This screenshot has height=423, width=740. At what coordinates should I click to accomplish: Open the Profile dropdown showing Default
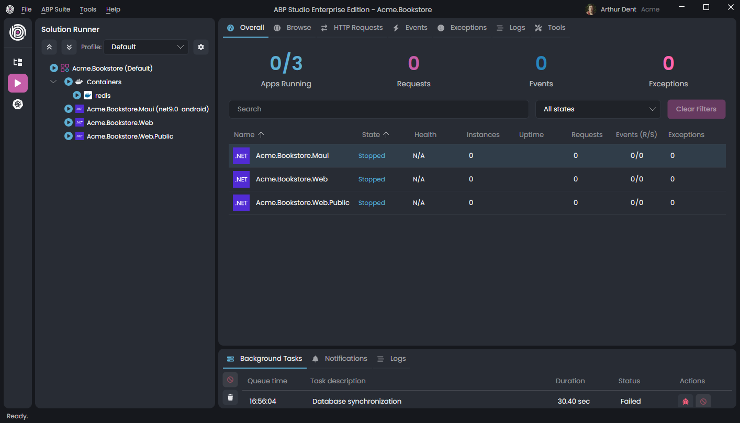pyautogui.click(x=145, y=47)
